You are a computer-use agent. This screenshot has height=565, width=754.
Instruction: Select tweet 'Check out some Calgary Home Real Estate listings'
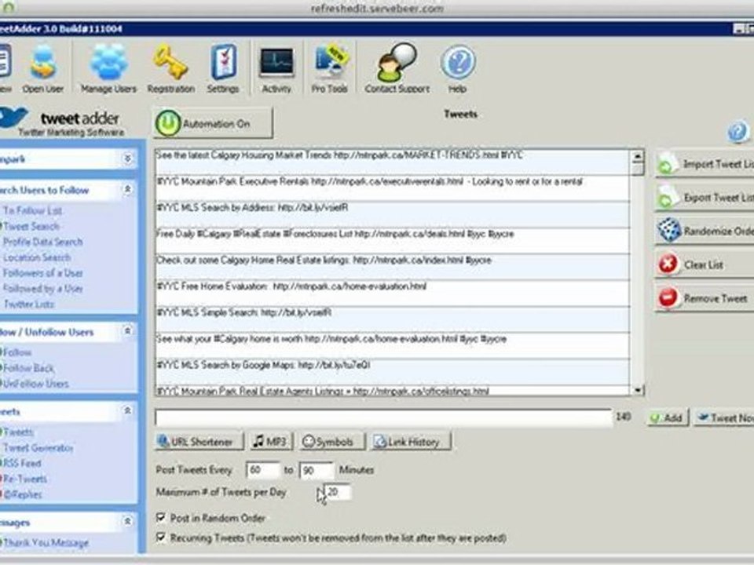[393, 267]
